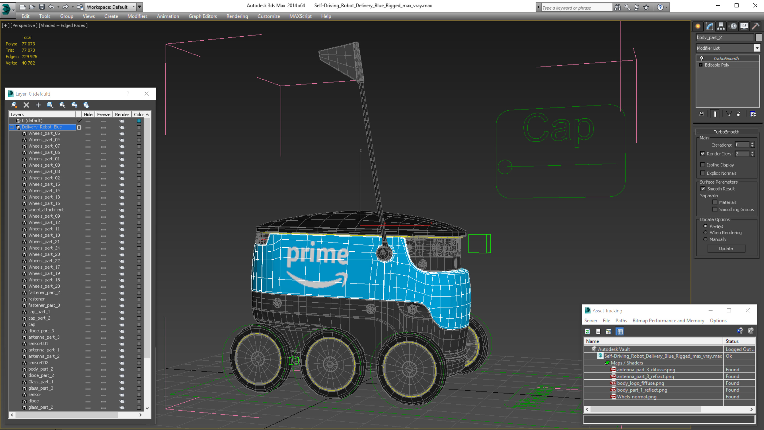Open Paths menu in Asset Tracking

tap(621, 320)
